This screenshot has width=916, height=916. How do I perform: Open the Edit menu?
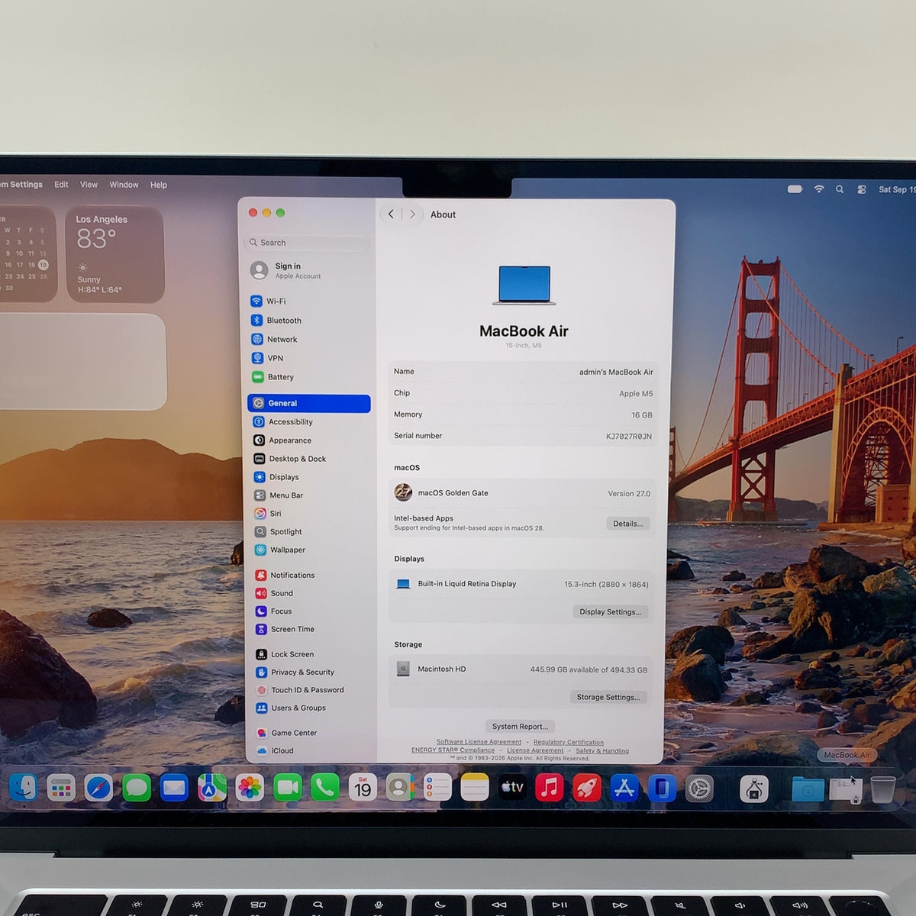point(61,185)
